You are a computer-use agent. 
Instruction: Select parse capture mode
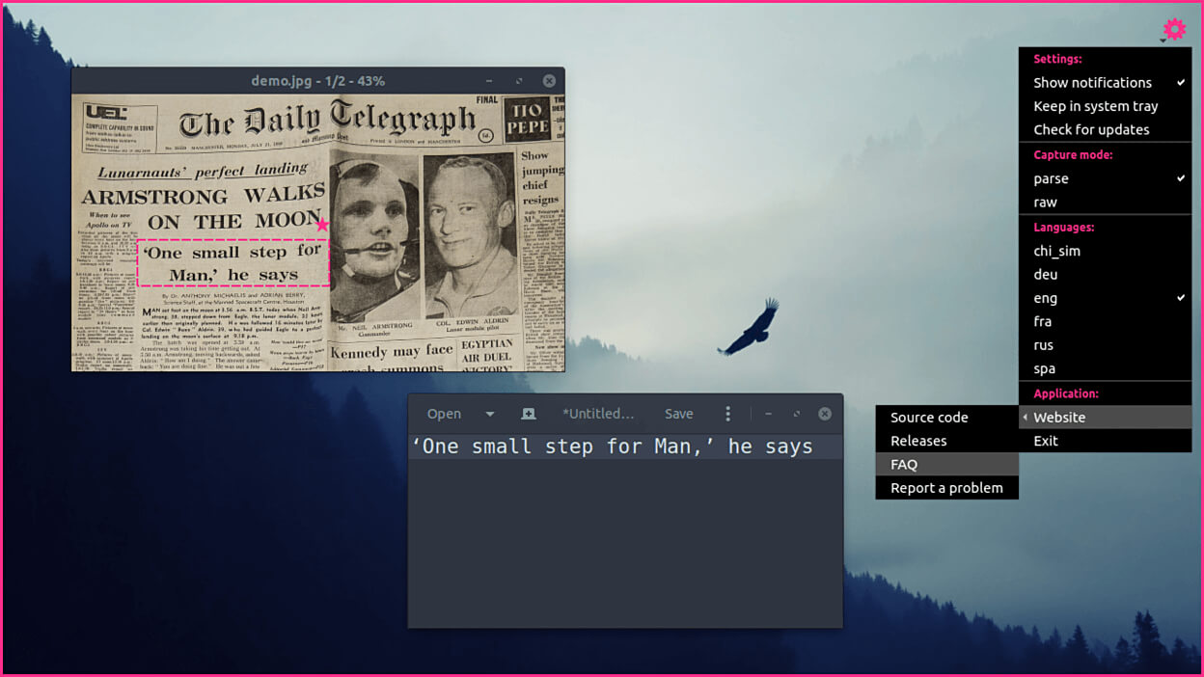(1106, 178)
